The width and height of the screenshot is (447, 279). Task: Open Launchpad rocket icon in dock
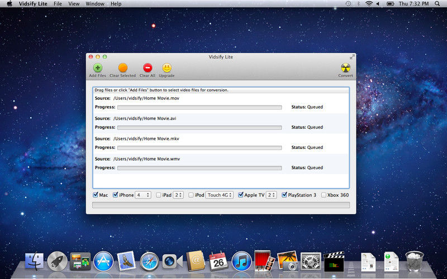click(58, 261)
